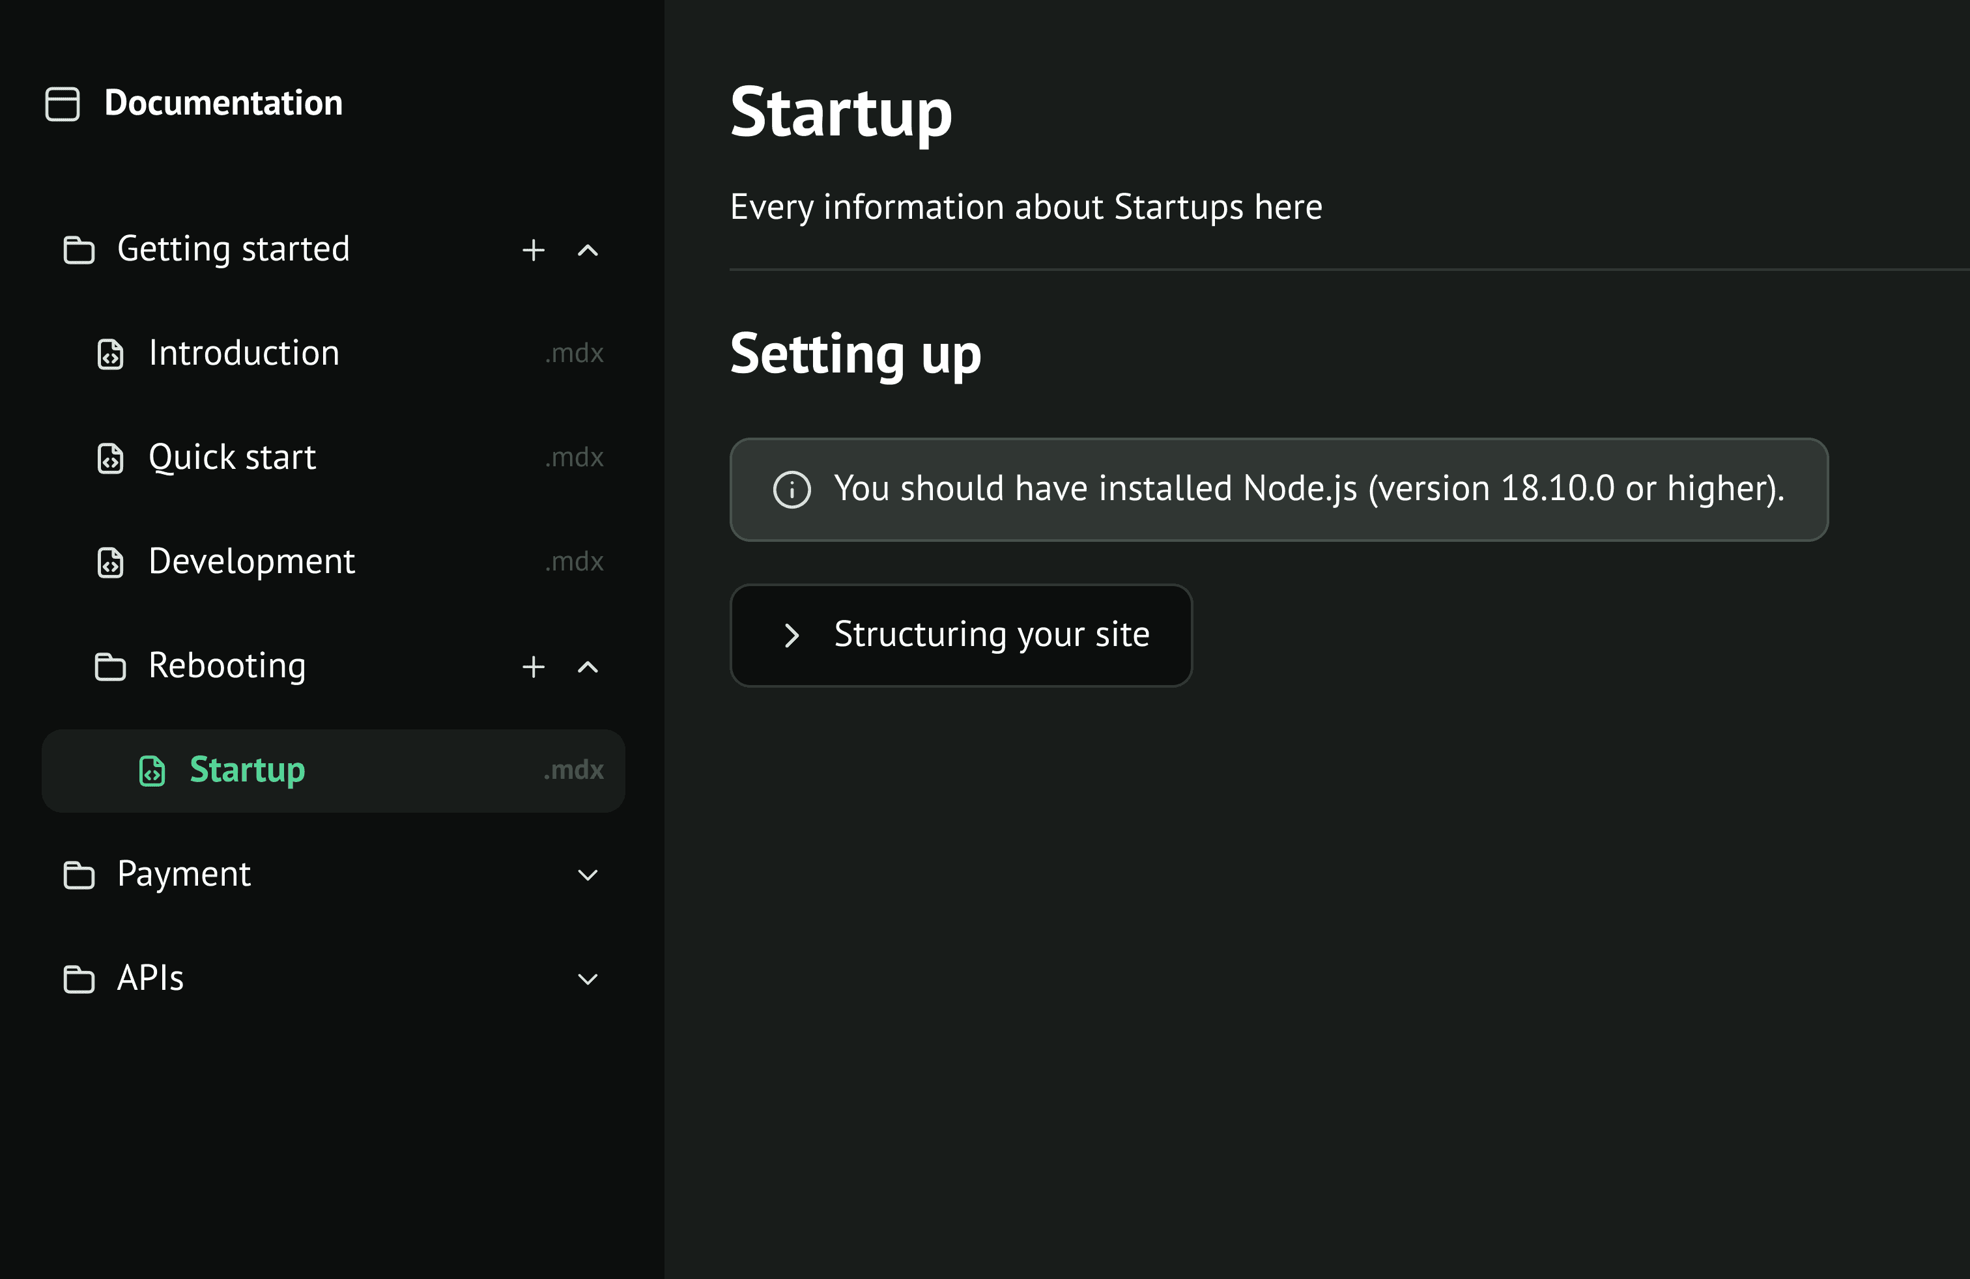The width and height of the screenshot is (1970, 1279).
Task: Click the Quick start file icon
Action: (x=110, y=458)
